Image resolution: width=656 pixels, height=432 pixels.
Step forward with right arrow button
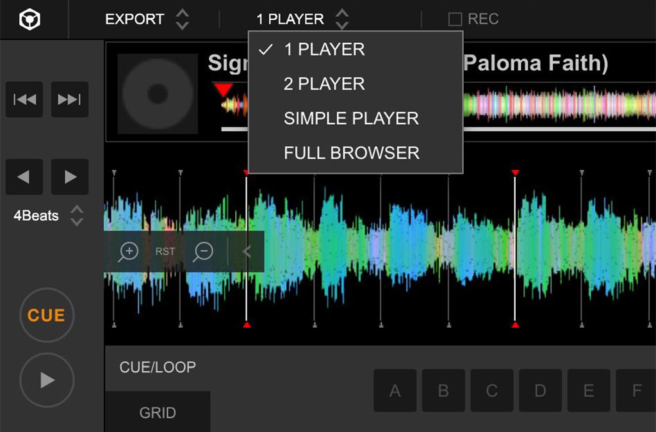69,177
